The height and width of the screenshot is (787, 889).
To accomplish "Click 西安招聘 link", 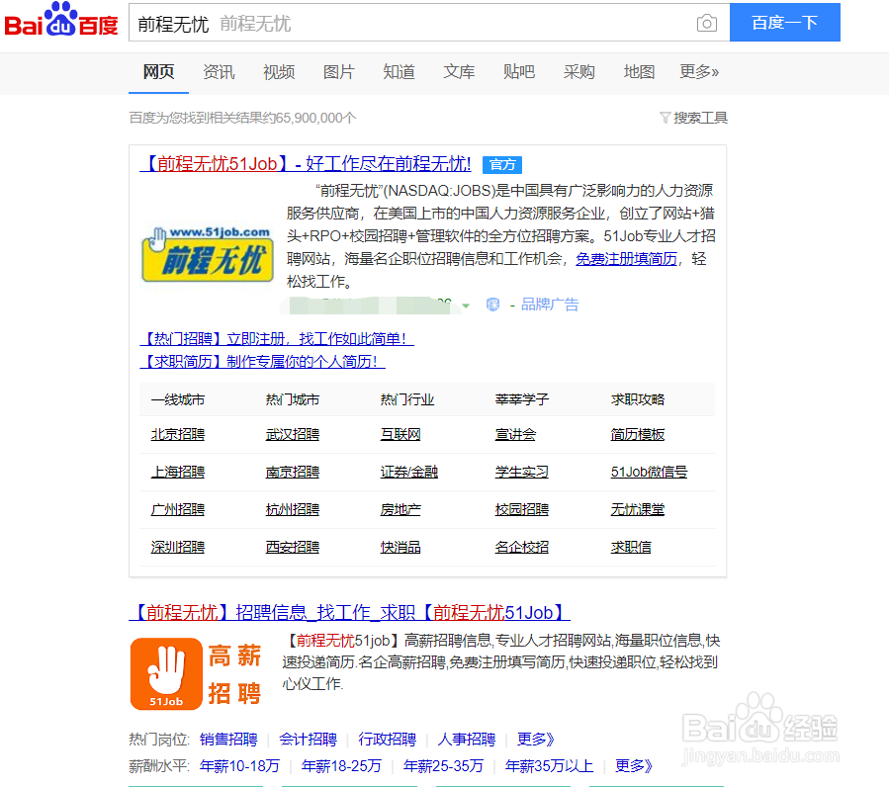I will coord(293,547).
